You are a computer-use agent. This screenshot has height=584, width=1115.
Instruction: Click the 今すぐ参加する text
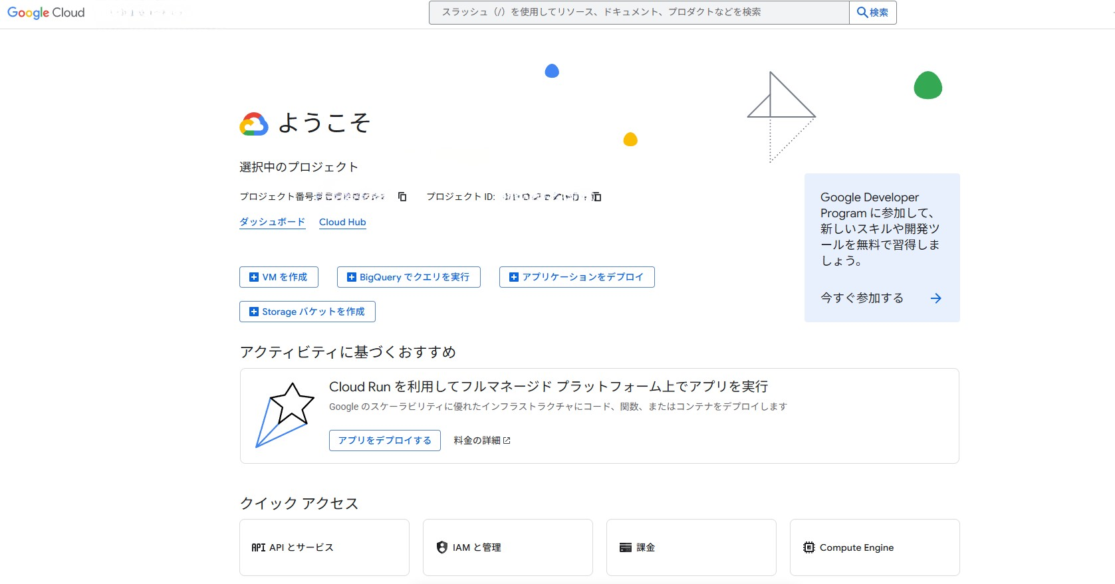pos(862,298)
